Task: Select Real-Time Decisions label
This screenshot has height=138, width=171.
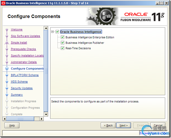Action: tap(78, 48)
